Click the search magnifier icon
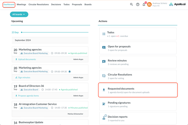Viewport: 188px width, 125px height. point(131,4)
